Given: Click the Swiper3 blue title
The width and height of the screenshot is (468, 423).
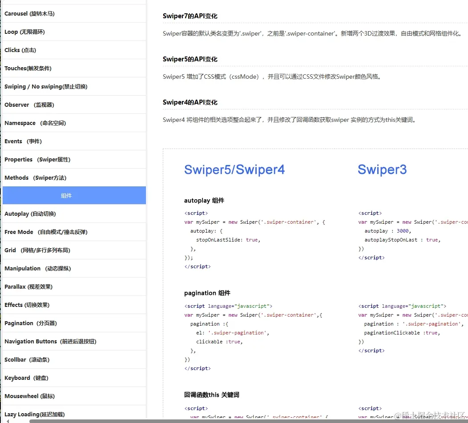Looking at the screenshot, I should [x=382, y=169].
